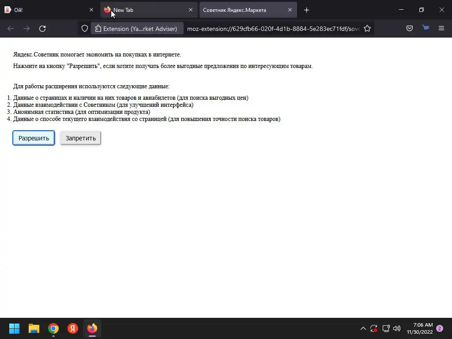This screenshot has height=339, width=452.
Task: Select the Советник Яндекс.Маркета tab
Action: pos(248,10)
